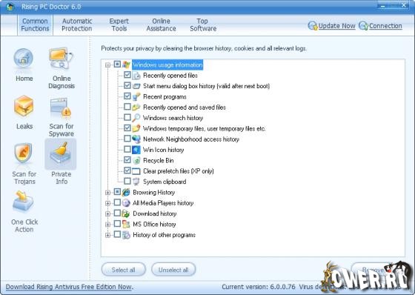Check Network Neighborhood access history

127,139
